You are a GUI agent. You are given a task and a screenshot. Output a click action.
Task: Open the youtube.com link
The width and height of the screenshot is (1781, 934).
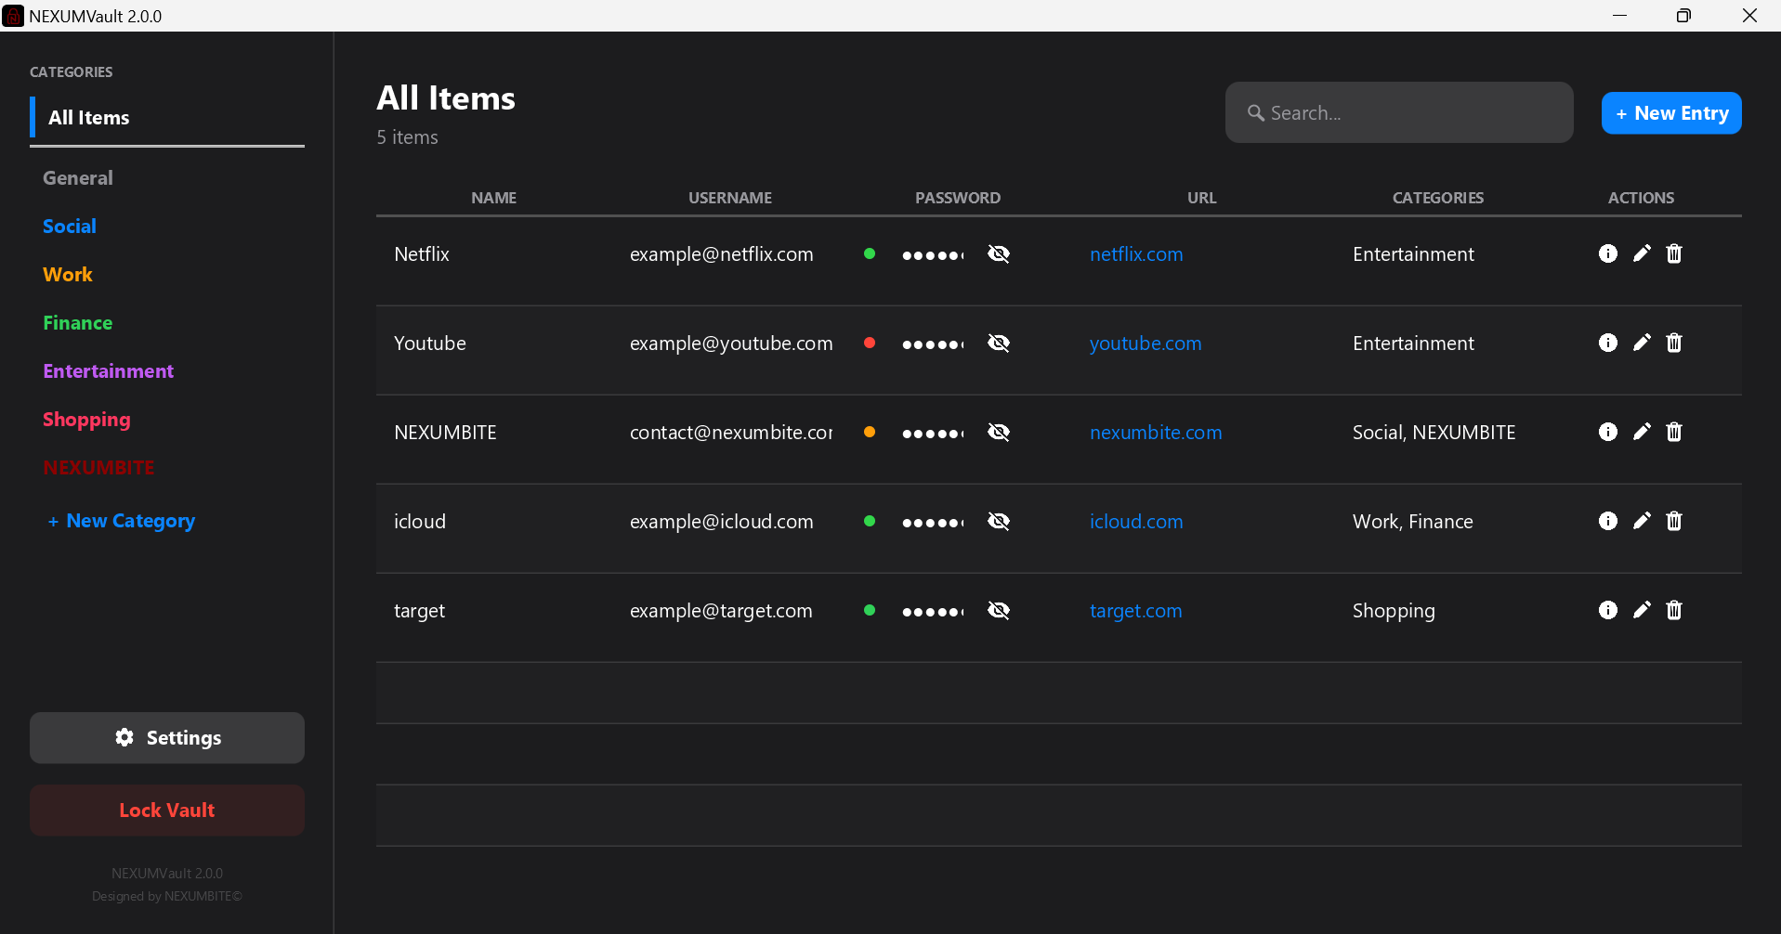coord(1145,343)
